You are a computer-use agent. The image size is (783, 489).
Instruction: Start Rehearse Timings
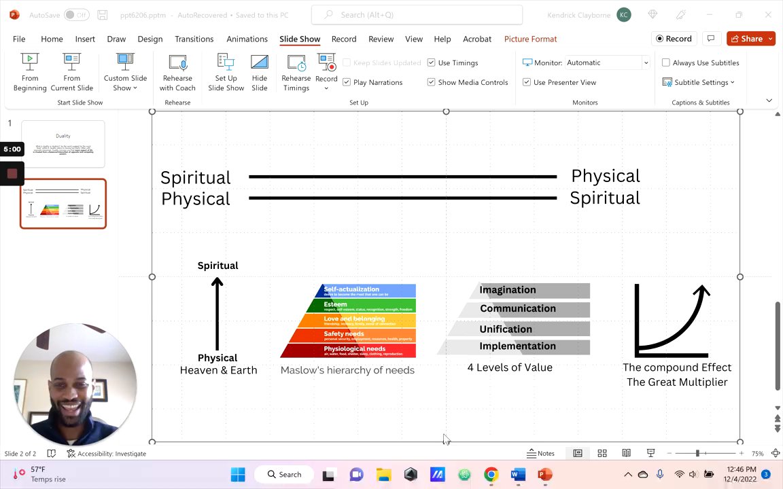click(296, 73)
